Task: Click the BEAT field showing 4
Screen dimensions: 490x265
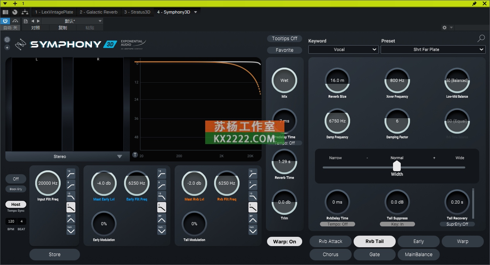Action: point(22,222)
